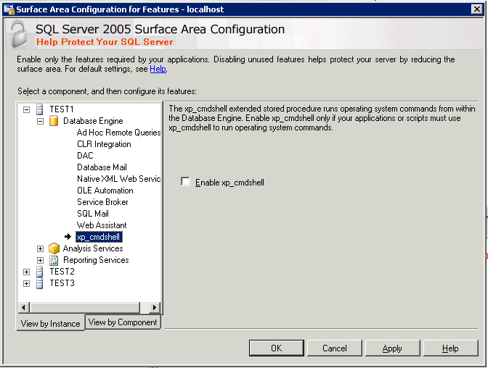This screenshot has width=488, height=368.
Task: Click the Database Engine cylinder icon
Action: (54, 121)
